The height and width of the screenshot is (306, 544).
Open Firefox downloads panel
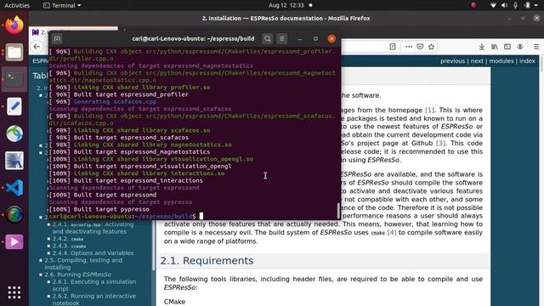482,47
